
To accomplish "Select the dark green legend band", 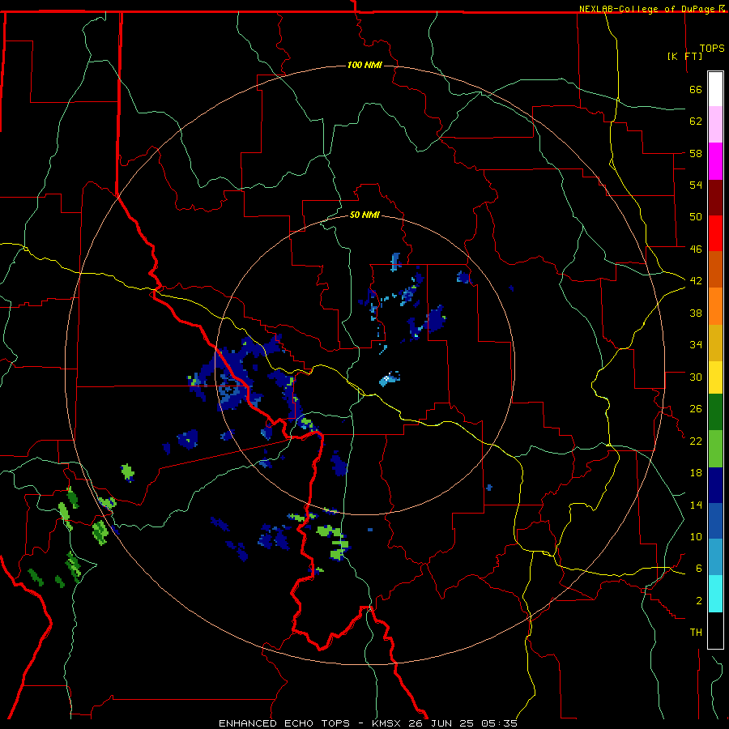I will coord(715,412).
